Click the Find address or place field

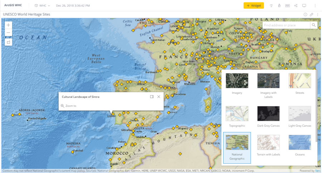(286, 25)
